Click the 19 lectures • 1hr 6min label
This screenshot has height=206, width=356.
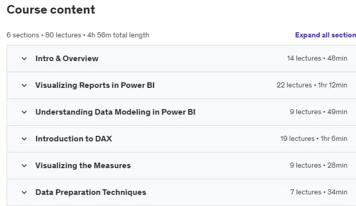314,139
